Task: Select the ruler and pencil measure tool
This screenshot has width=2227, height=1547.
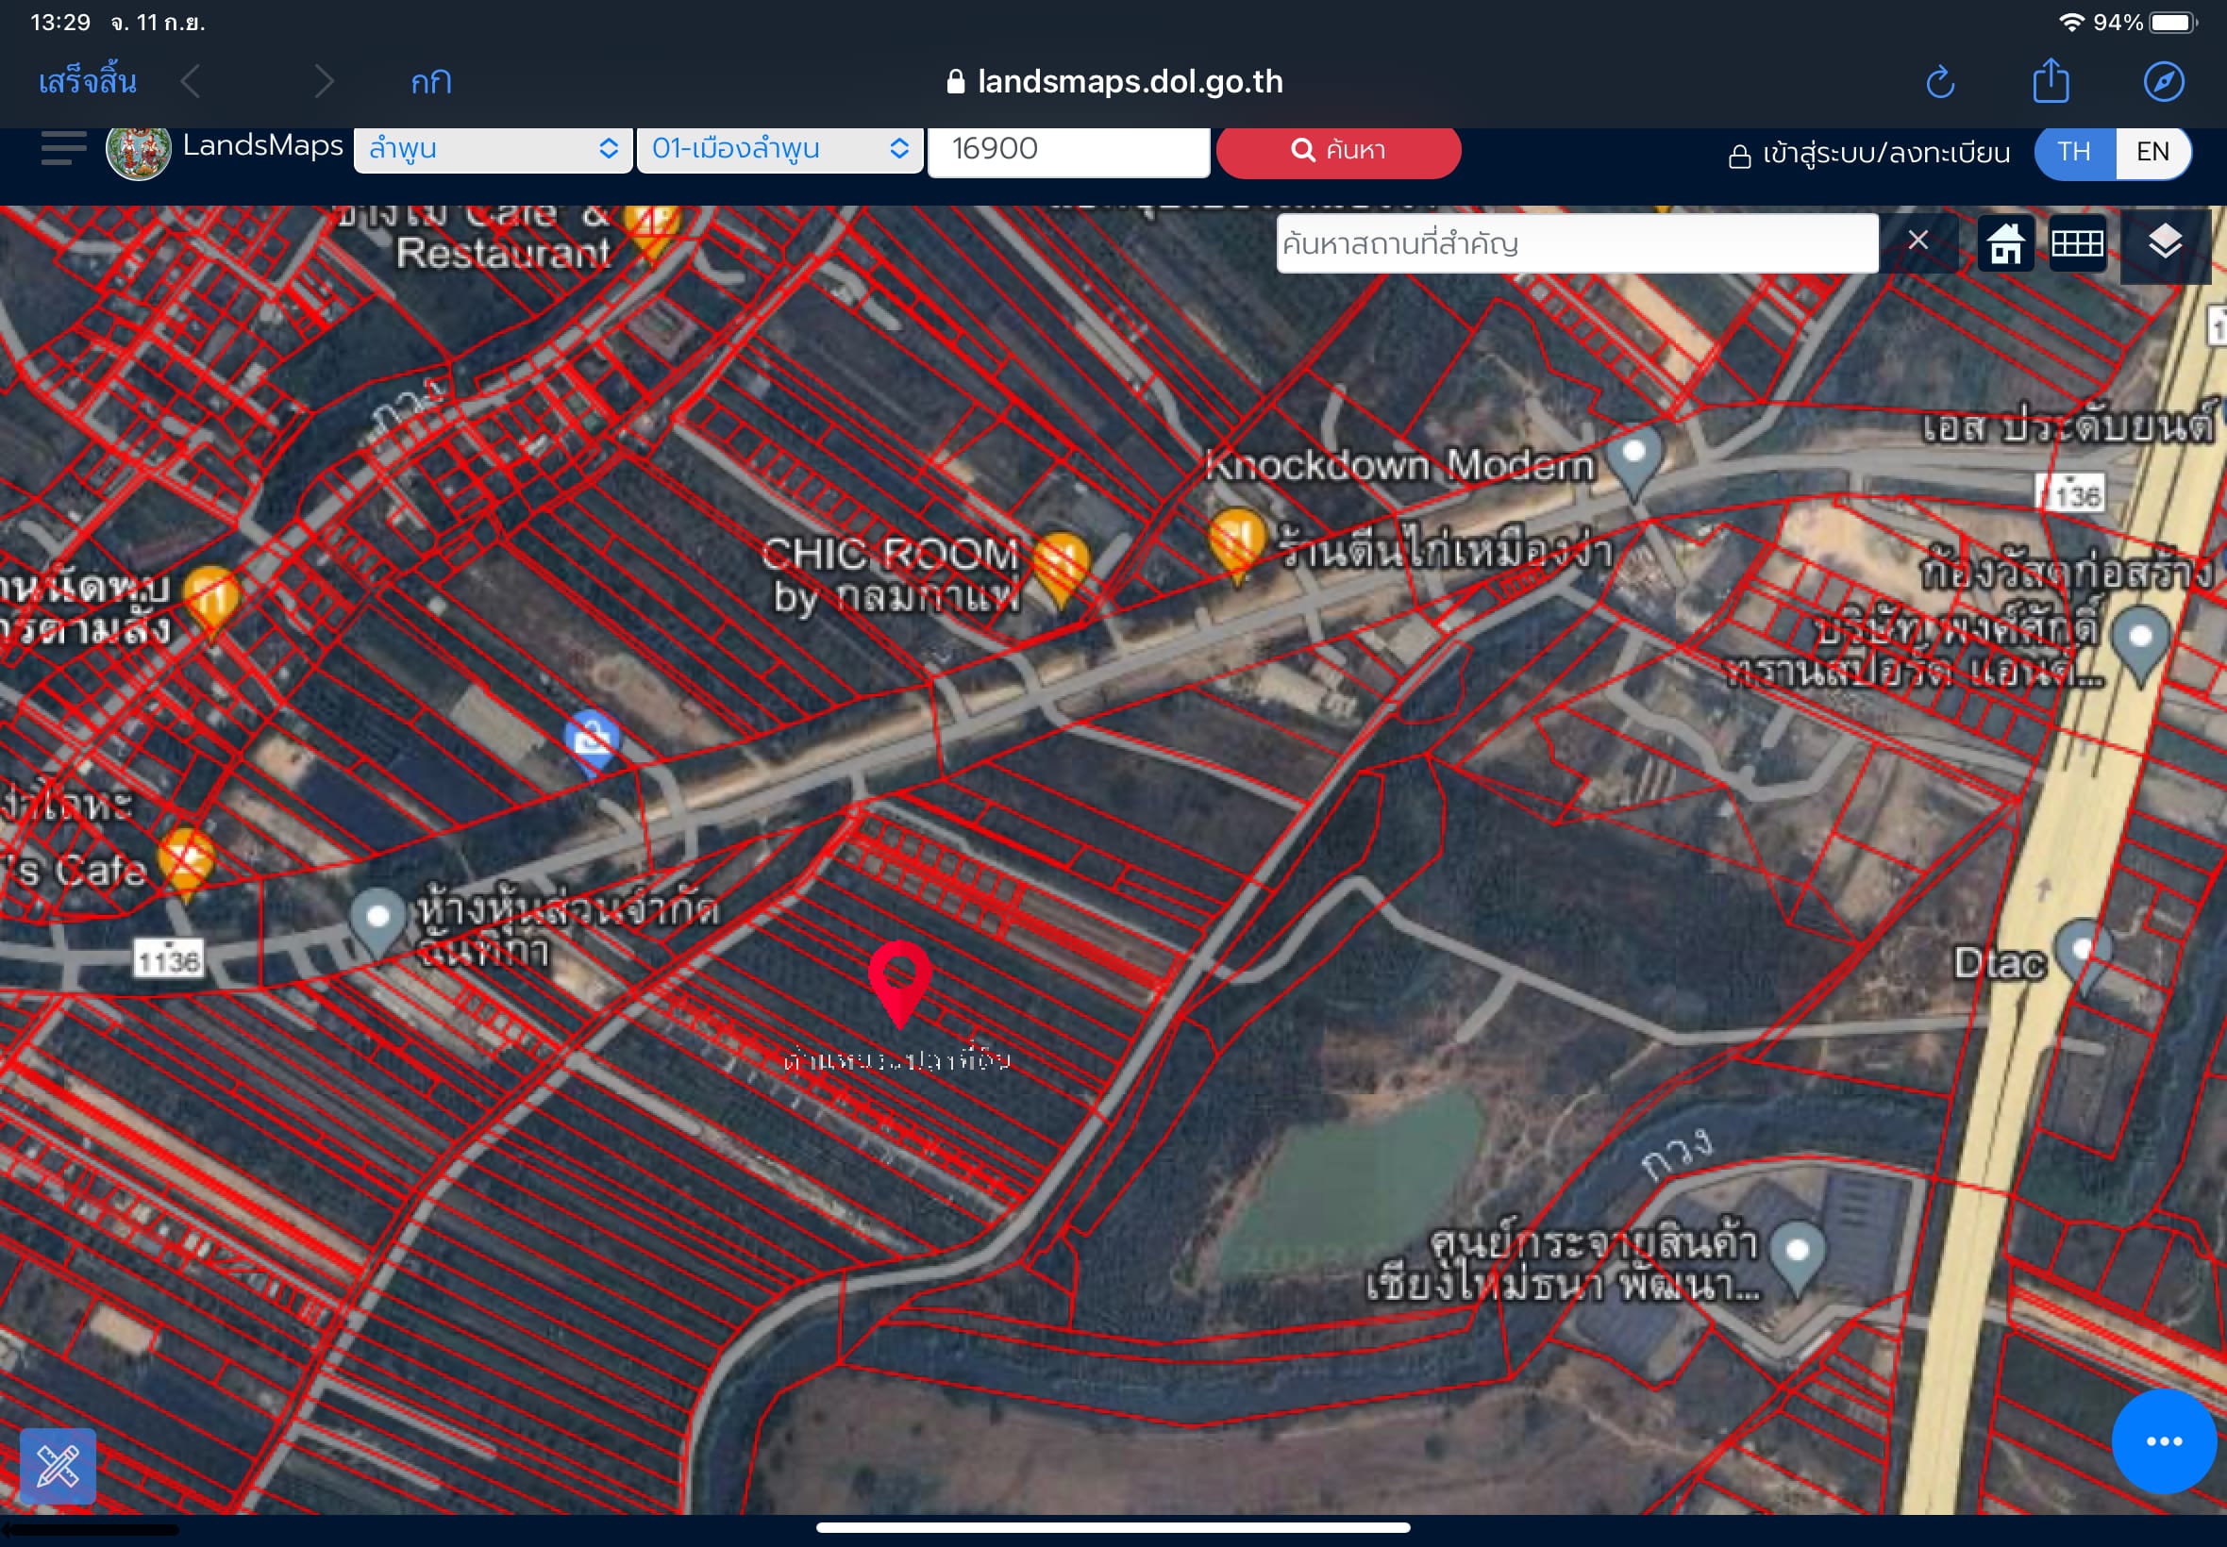Action: 58,1466
